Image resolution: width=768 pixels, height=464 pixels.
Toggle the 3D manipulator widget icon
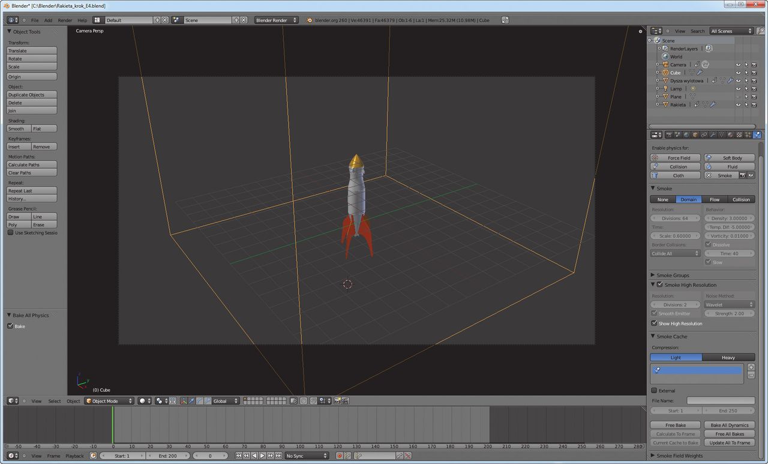coord(184,401)
